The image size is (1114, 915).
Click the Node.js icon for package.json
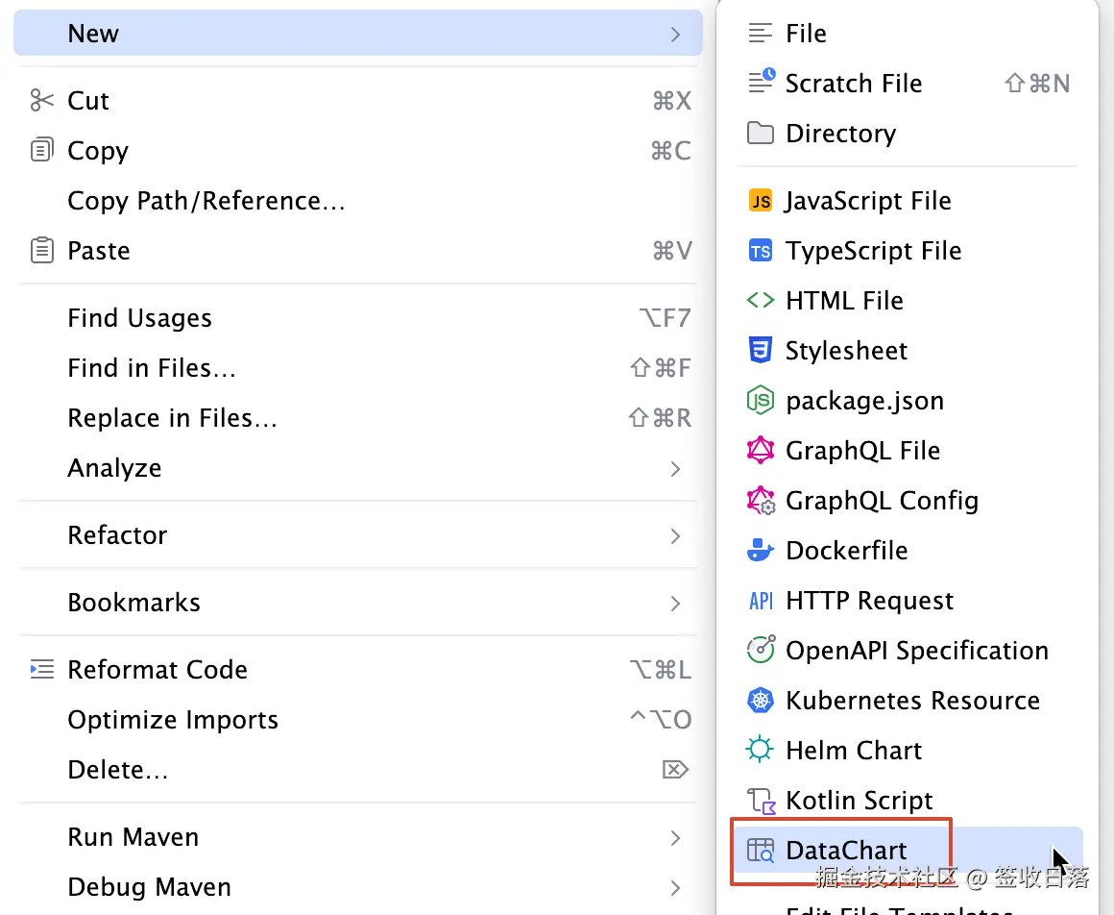[761, 400]
